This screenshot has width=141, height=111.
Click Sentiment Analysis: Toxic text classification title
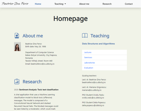click(39, 90)
